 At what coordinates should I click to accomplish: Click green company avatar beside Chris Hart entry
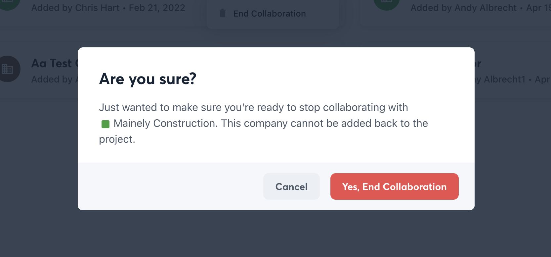8,3
